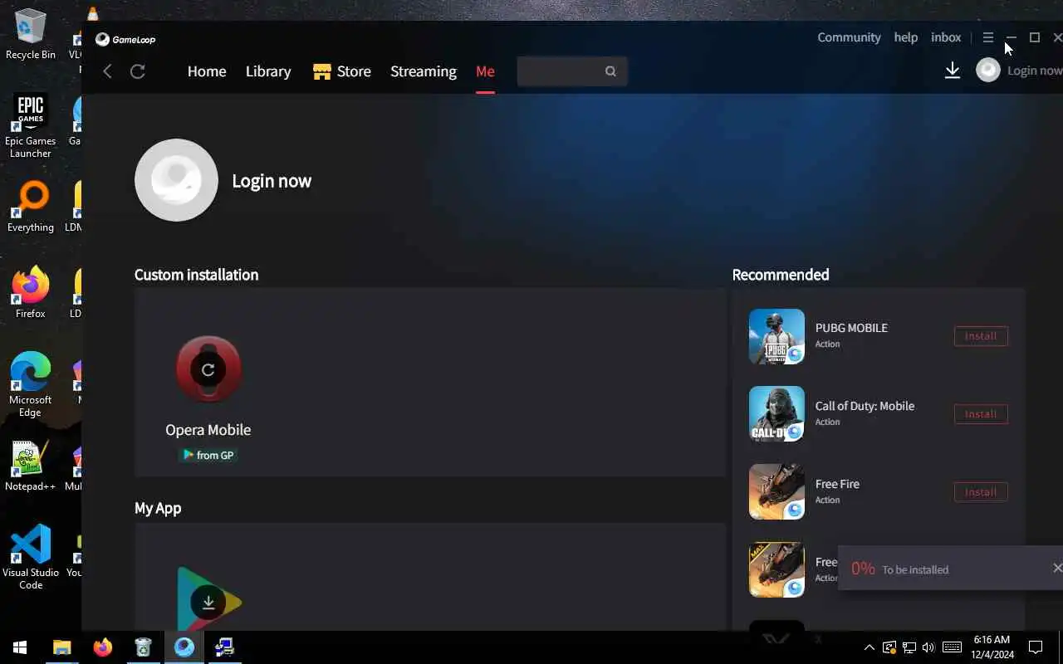Viewport: 1063px width, 664px height.
Task: Open the Community link
Action: [849, 37]
